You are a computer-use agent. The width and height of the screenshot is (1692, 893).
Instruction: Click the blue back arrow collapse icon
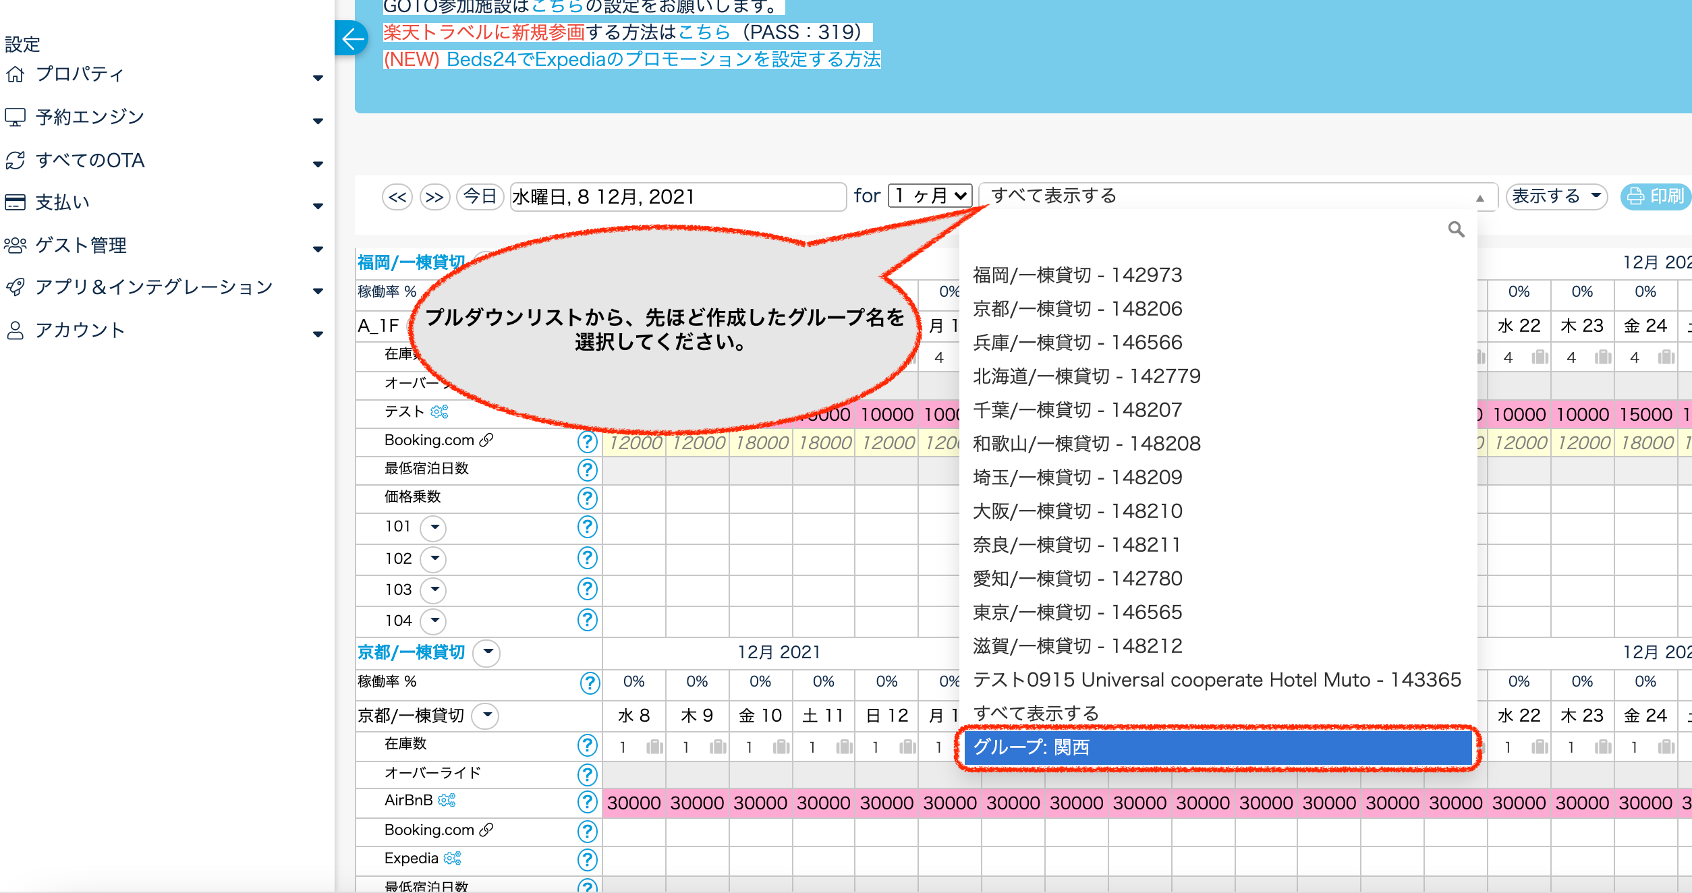[351, 39]
